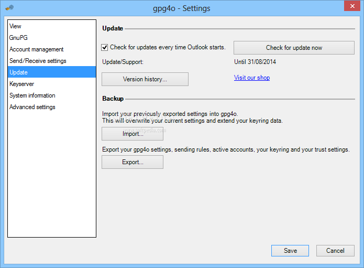Open the Version history dialog
The height and width of the screenshot is (268, 364).
pos(145,79)
